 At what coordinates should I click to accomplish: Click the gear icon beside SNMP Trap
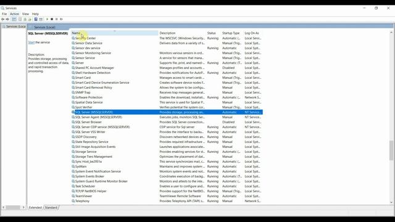pyautogui.click(x=73, y=92)
